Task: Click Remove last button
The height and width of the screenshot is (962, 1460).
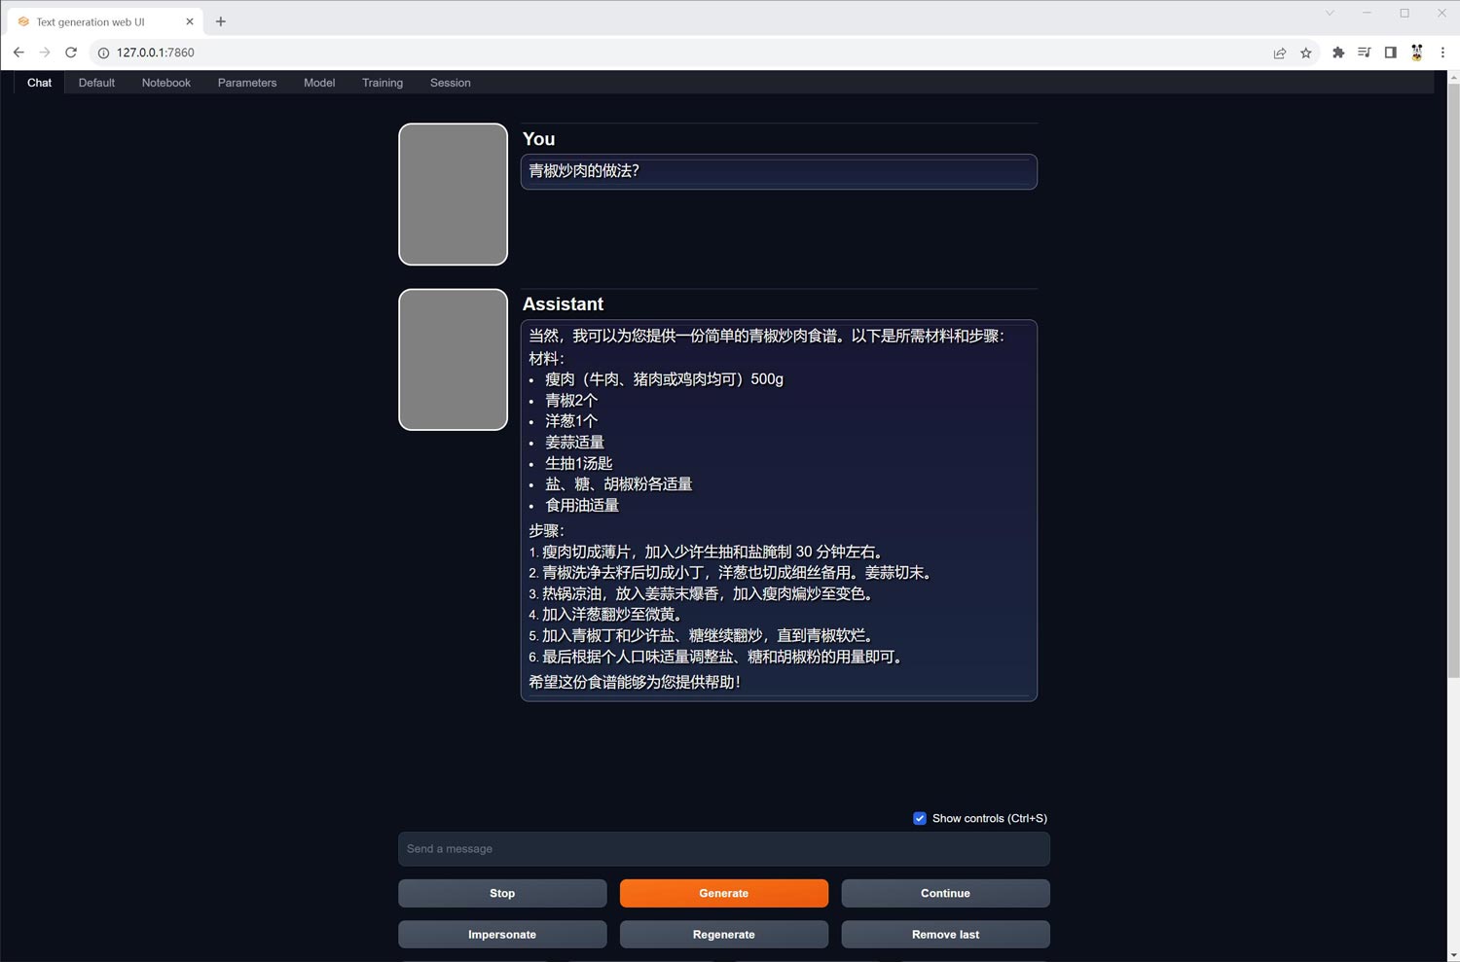Action: coord(945,934)
